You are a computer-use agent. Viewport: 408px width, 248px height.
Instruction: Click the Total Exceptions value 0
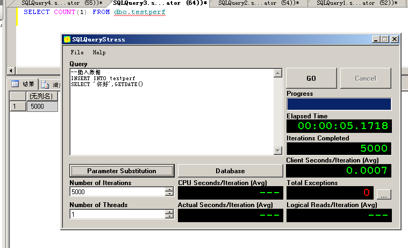(330, 193)
